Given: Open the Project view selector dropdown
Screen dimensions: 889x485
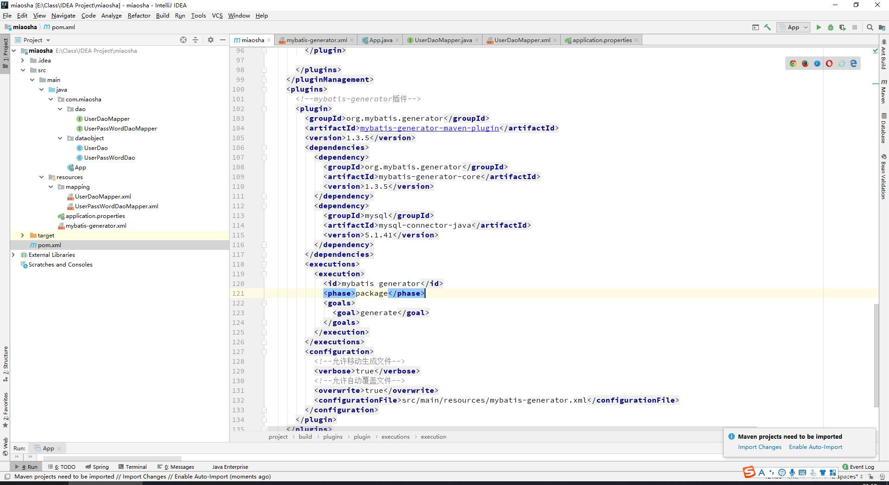Looking at the screenshot, I should (x=32, y=40).
